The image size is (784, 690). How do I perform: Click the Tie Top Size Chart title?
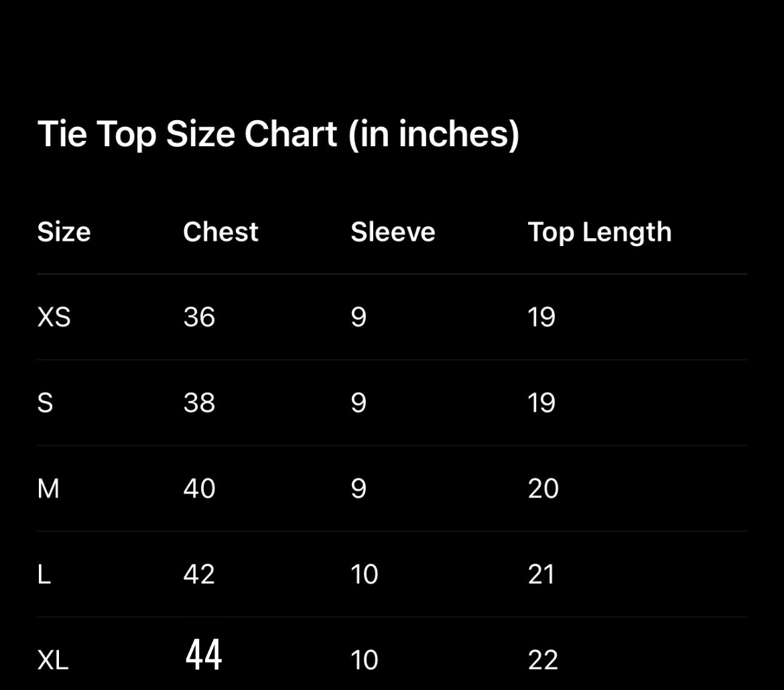pyautogui.click(x=278, y=134)
